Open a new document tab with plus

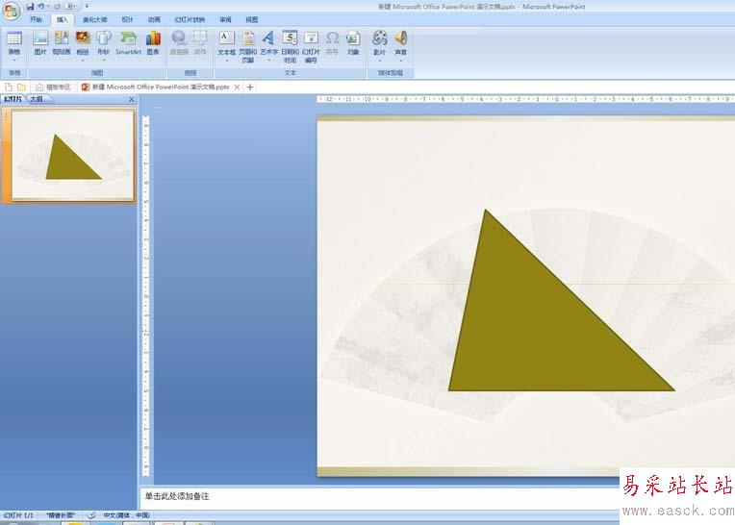(250, 87)
